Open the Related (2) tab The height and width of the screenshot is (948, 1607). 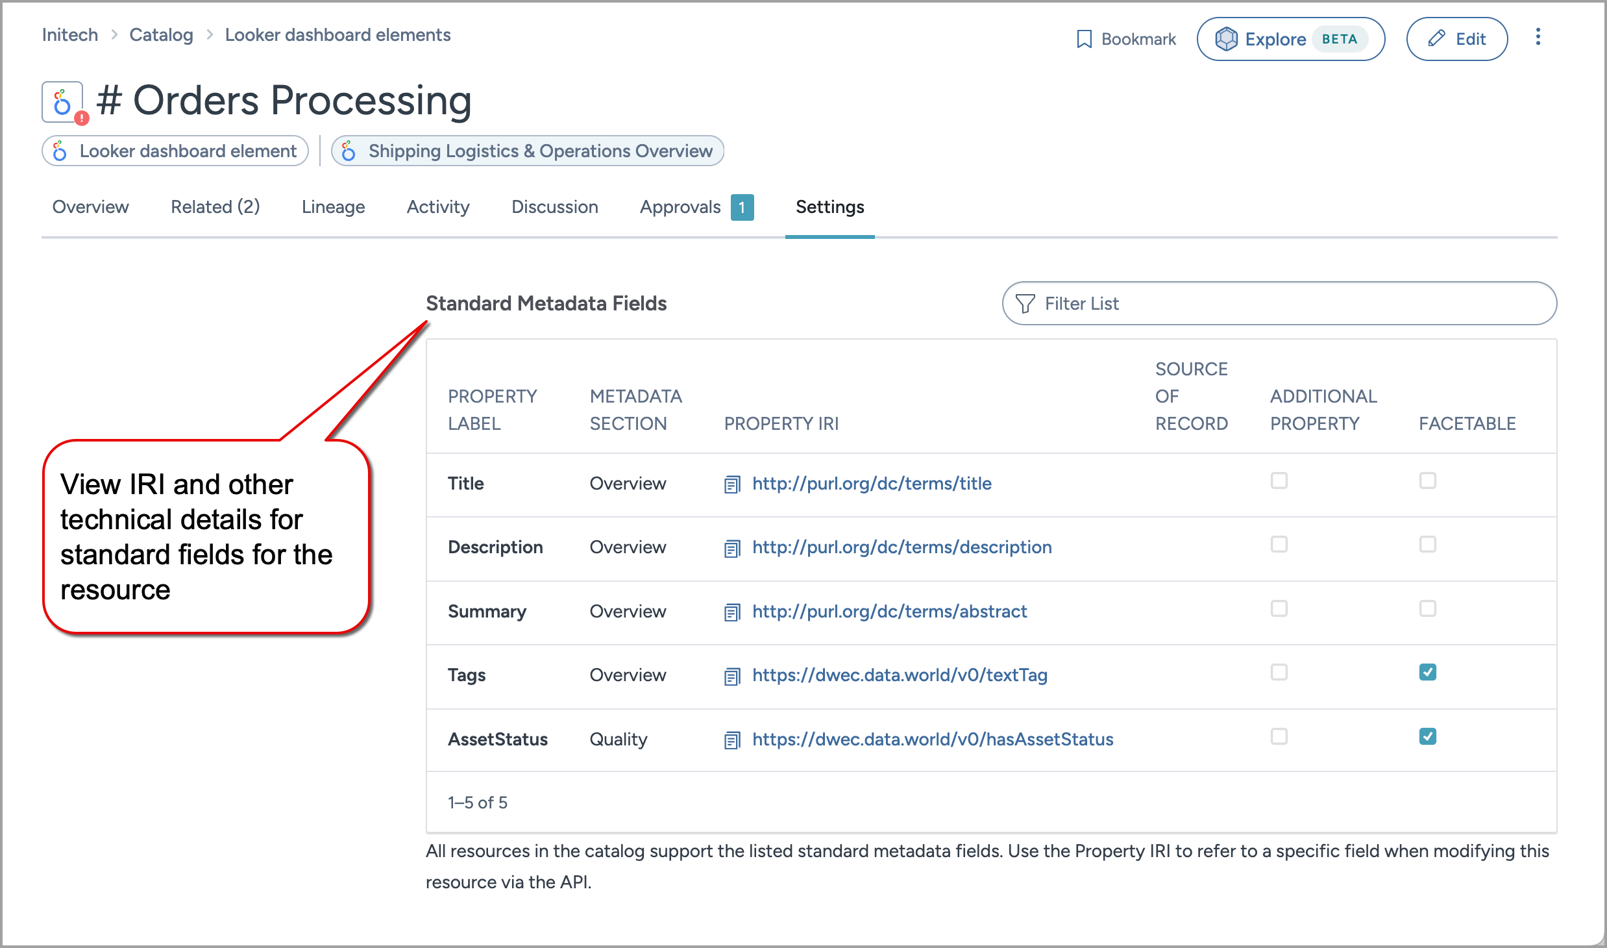[215, 207]
